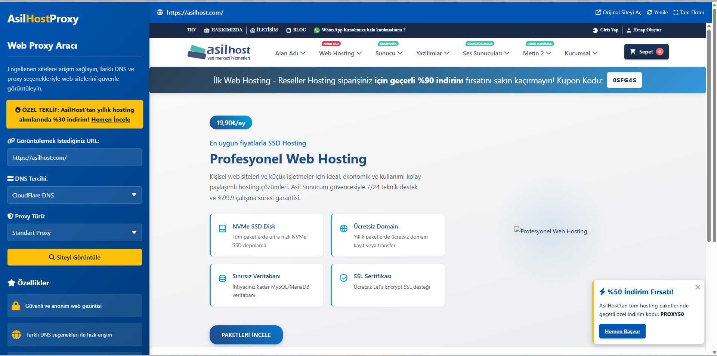717x356 pixels.
Task: Click the globe icon beside the proxied URL
Action: coord(160,12)
